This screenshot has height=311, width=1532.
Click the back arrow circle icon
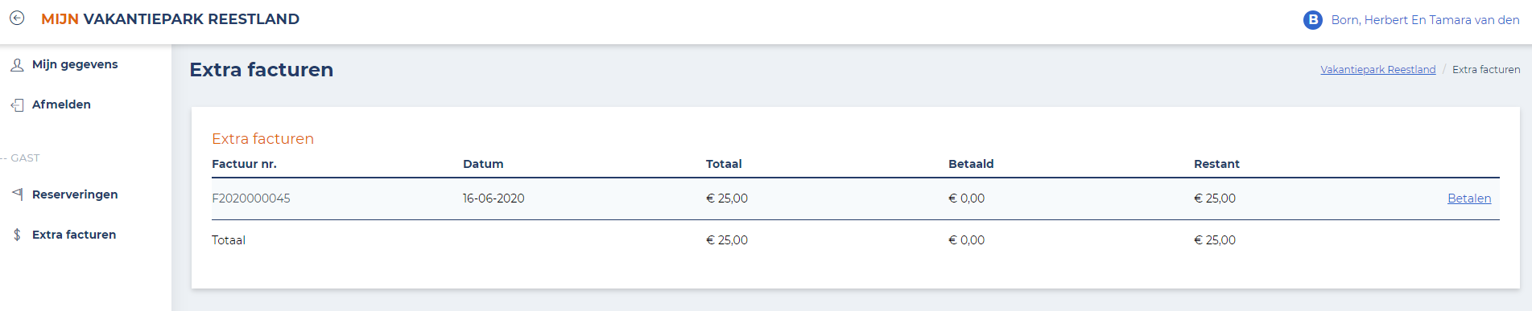(17, 18)
